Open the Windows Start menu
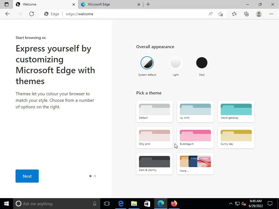Image resolution: width=279 pixels, height=209 pixels. click(7, 204)
